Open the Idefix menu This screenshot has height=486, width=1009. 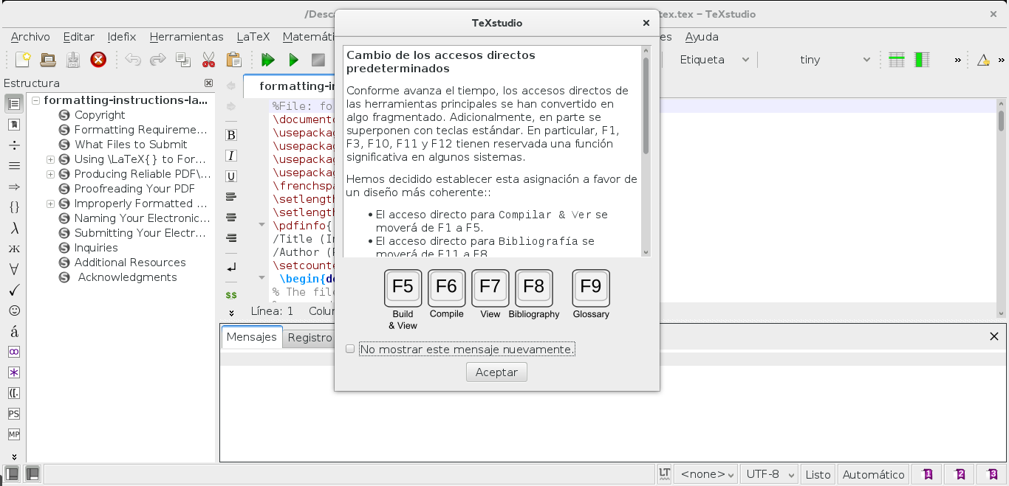click(x=122, y=37)
